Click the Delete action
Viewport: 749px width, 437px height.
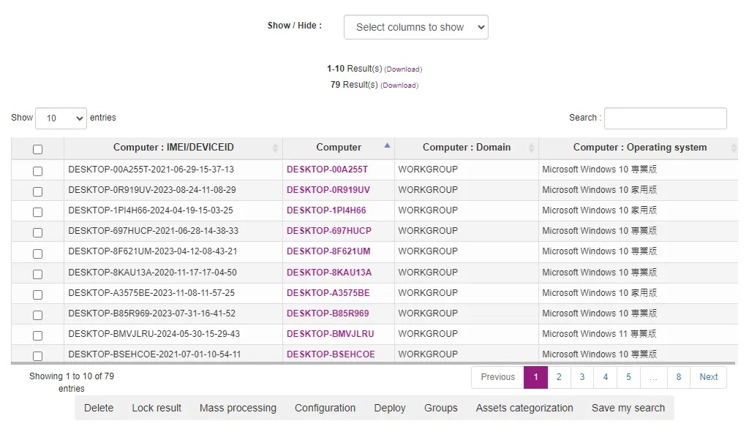(x=99, y=408)
